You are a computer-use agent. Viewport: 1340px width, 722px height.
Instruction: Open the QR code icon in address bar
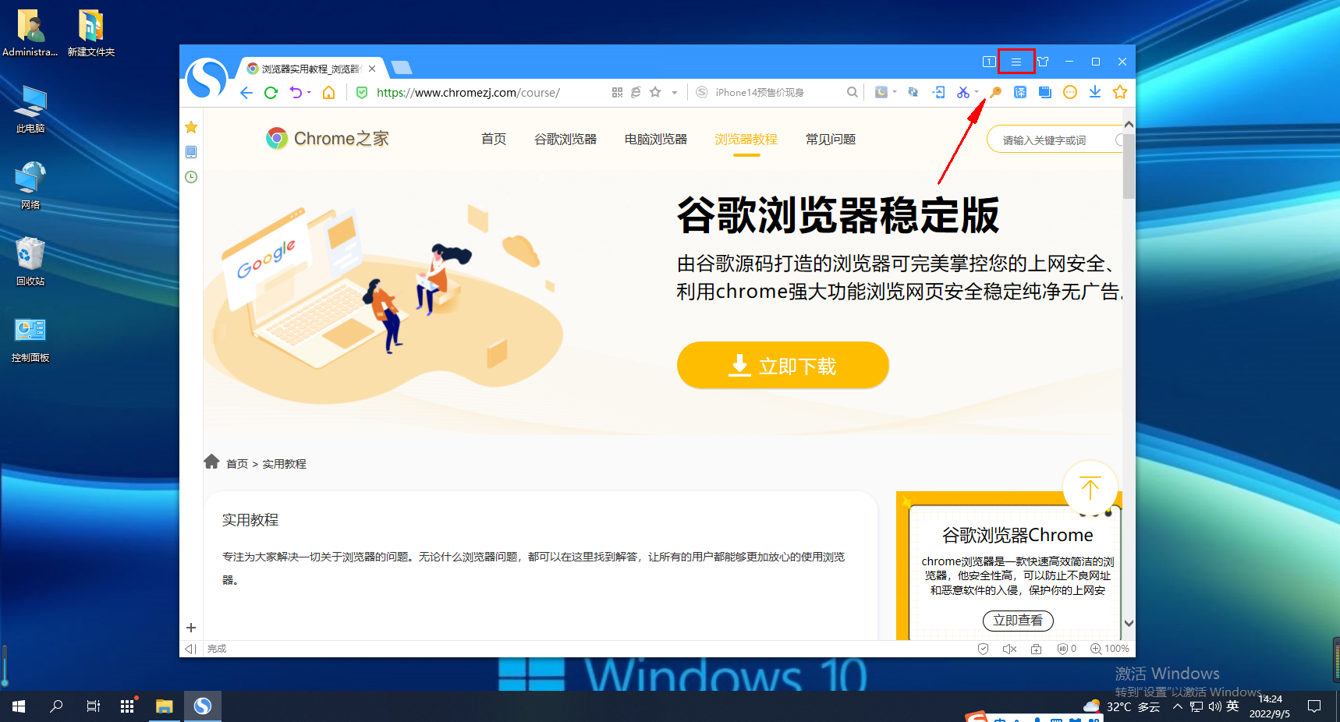(x=617, y=92)
